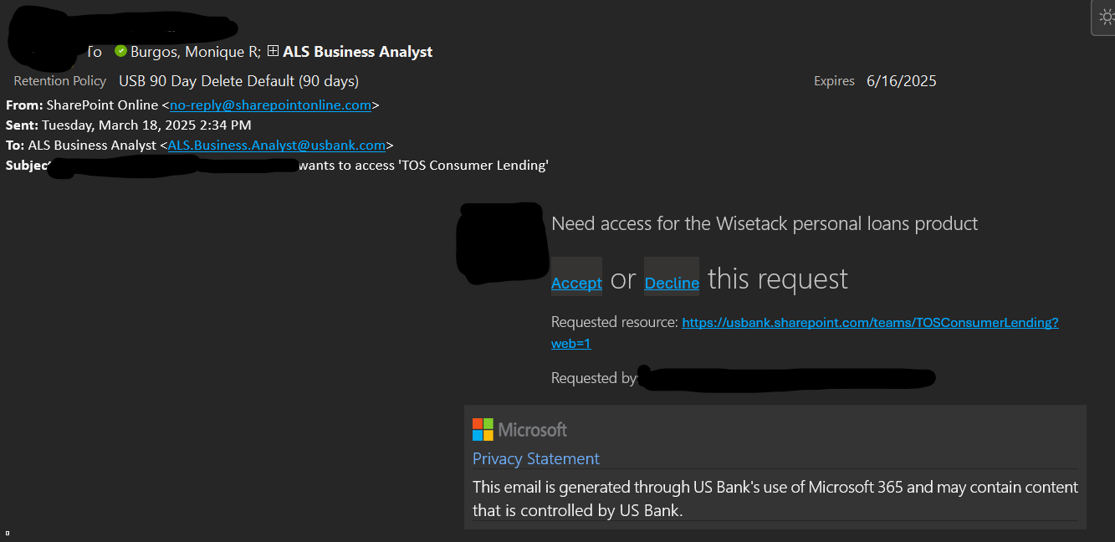Expand the ALS Business Analyst group plus icon
Image resolution: width=1115 pixels, height=542 pixels.
point(273,51)
